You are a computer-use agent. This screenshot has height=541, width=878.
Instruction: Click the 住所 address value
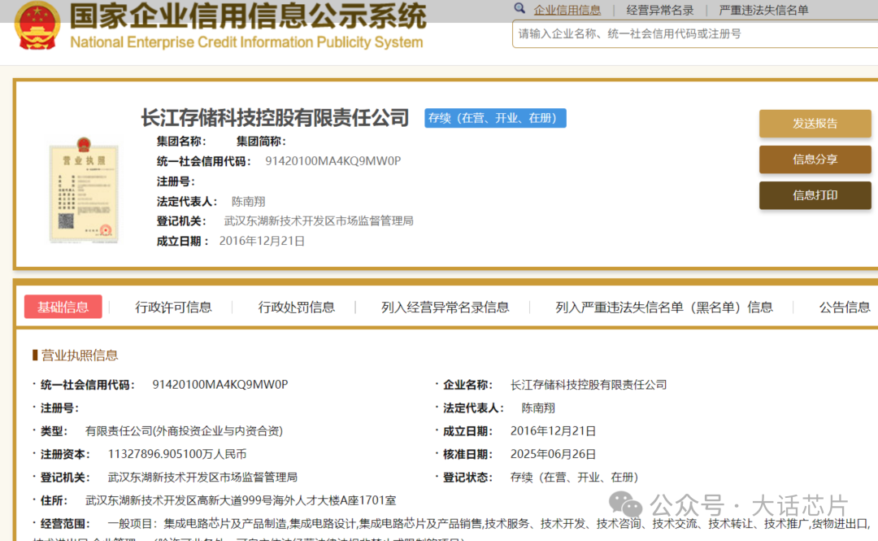coord(240,500)
